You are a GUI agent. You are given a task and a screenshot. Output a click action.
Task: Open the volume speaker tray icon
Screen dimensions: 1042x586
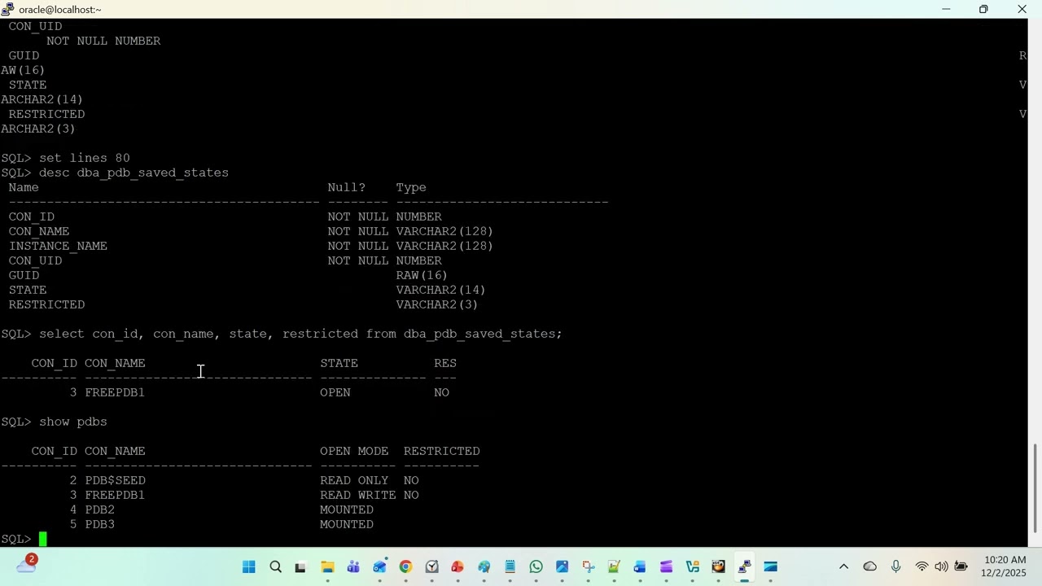(x=941, y=567)
